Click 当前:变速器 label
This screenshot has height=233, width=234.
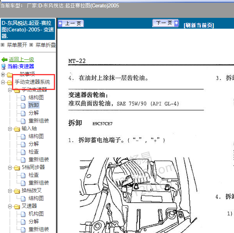tap(21, 66)
